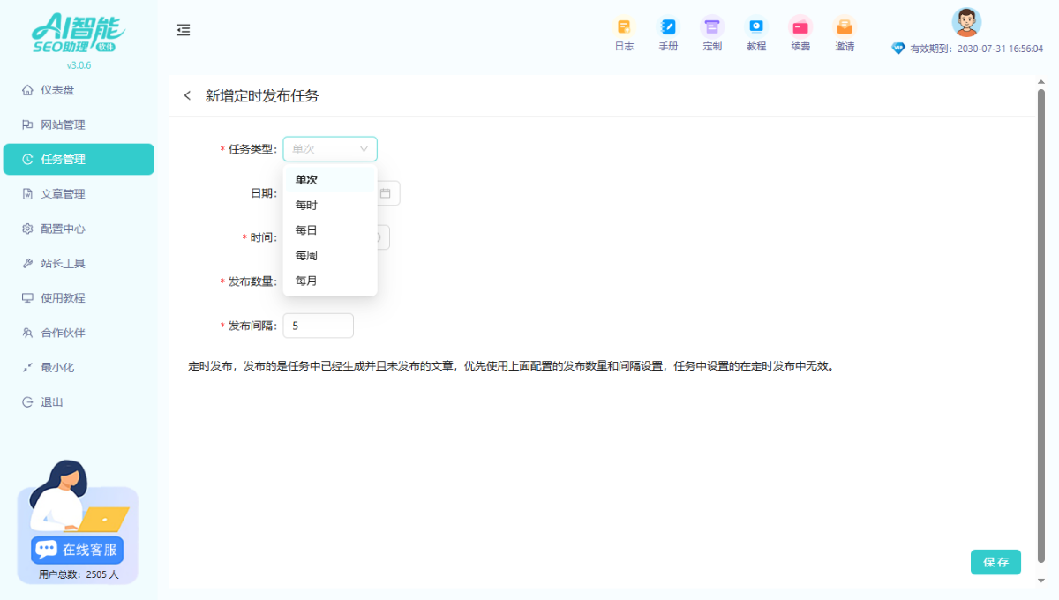This screenshot has width=1059, height=600.
Task: Click the 保存 save button
Action: (x=995, y=562)
